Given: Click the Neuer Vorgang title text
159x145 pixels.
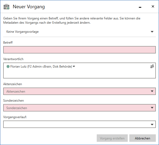Looking at the screenshot, I should tap(29, 7).
